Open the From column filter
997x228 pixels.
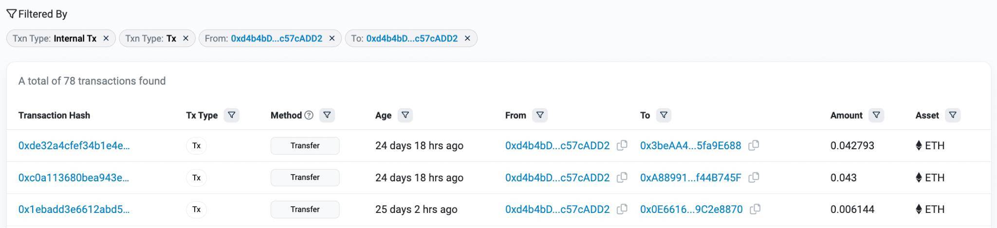point(540,115)
